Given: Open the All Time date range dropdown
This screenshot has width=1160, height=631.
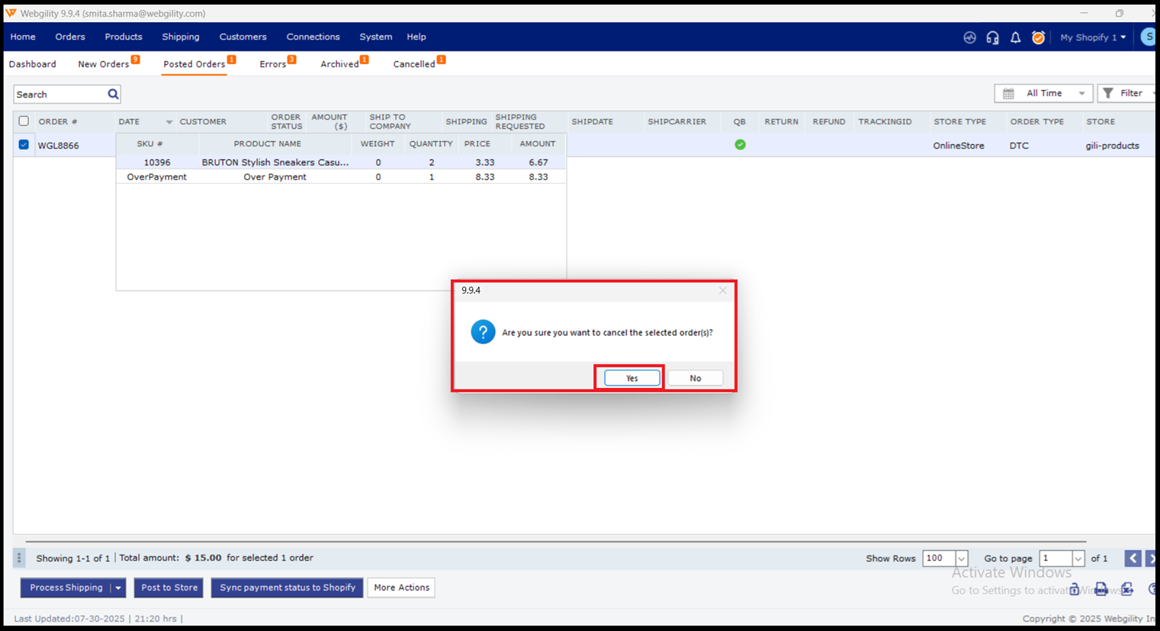Looking at the screenshot, I should click(x=1043, y=93).
